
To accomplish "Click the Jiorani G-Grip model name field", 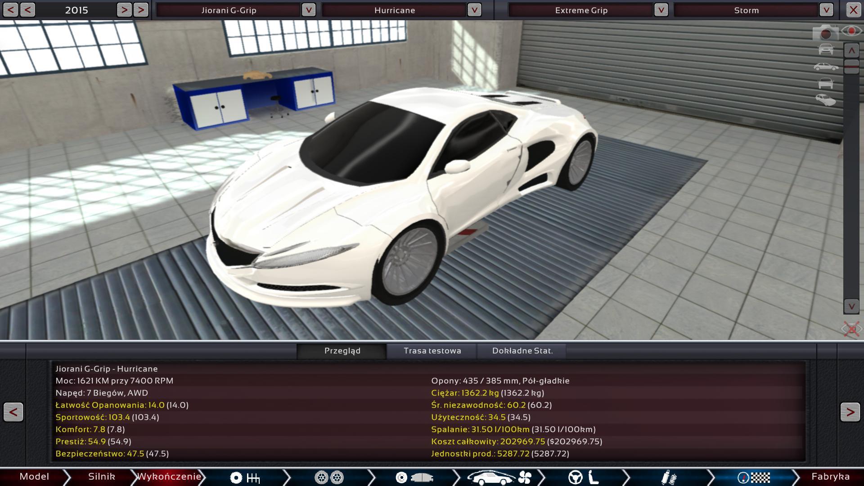I will coord(229,10).
